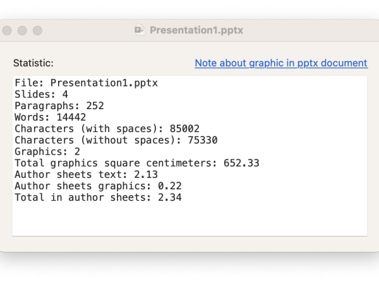Click the 'Words: 14442' line
379x284 pixels.
point(51,117)
